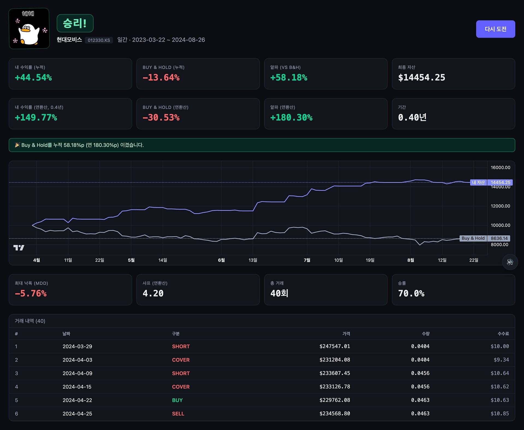Click the party popper emoji in banner
Viewport: 524px width, 430px height.
(17, 145)
